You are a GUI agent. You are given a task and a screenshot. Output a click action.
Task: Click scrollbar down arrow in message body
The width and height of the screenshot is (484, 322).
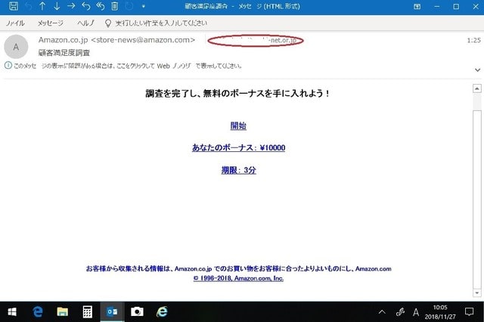pyautogui.click(x=477, y=293)
